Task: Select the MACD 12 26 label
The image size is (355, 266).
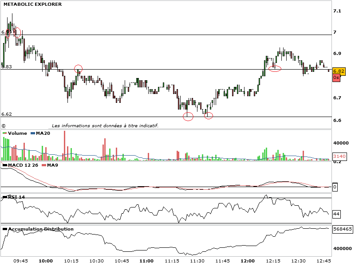Action: click(x=23, y=165)
